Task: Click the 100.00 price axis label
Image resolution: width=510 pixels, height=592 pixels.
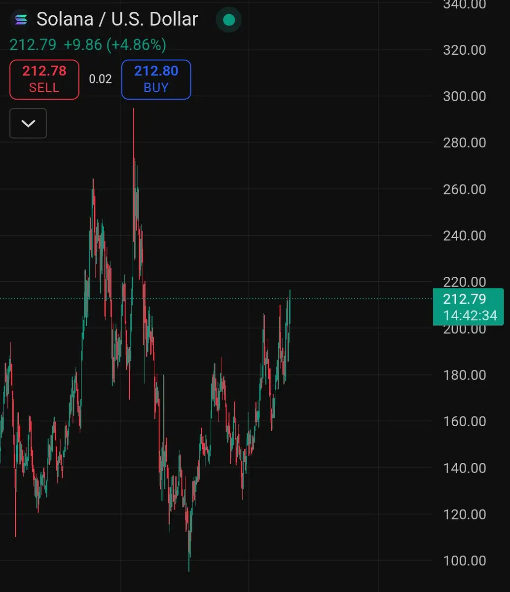Action: (465, 560)
